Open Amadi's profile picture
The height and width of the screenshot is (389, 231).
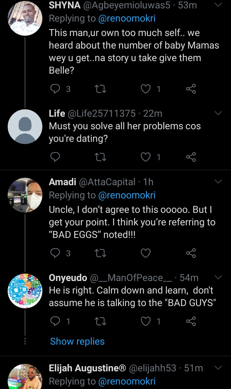coord(25,195)
